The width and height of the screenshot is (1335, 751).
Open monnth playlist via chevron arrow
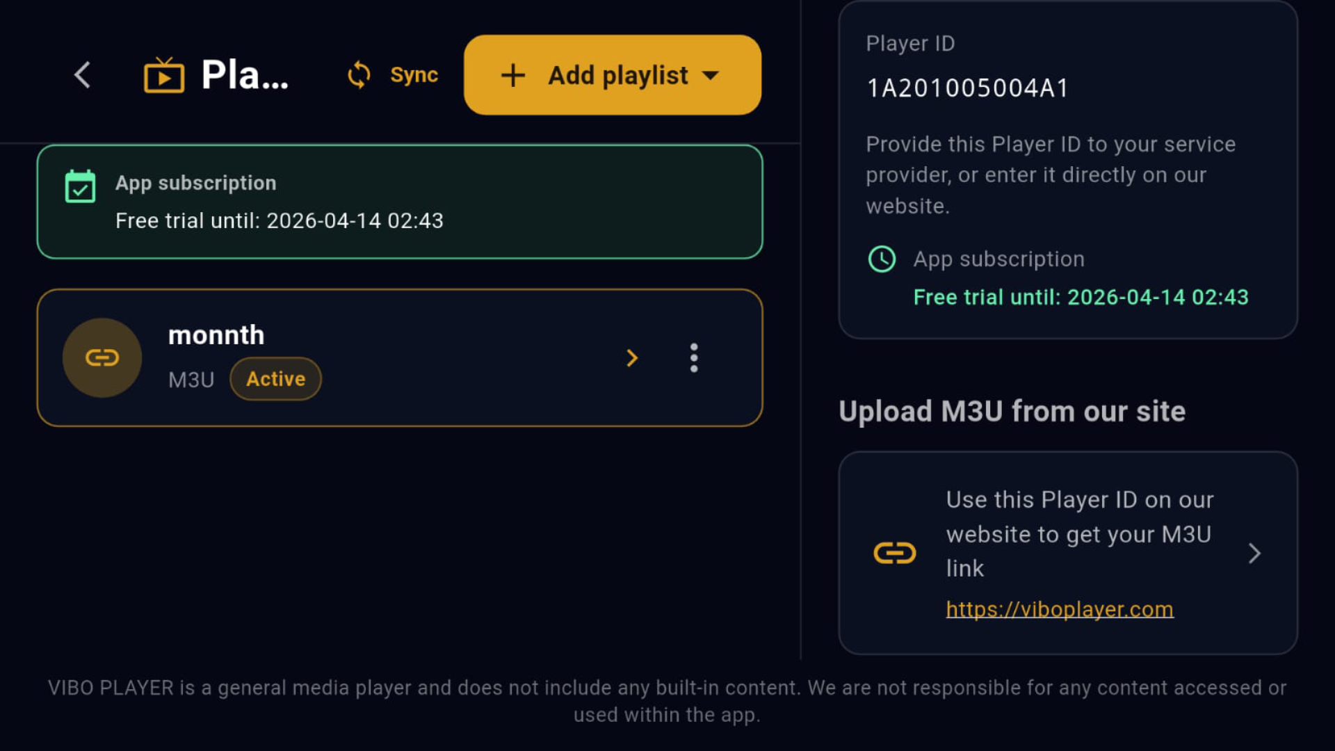pos(631,358)
